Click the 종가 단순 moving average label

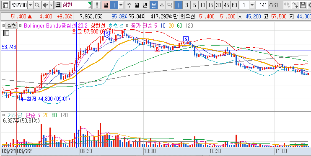point(142,26)
